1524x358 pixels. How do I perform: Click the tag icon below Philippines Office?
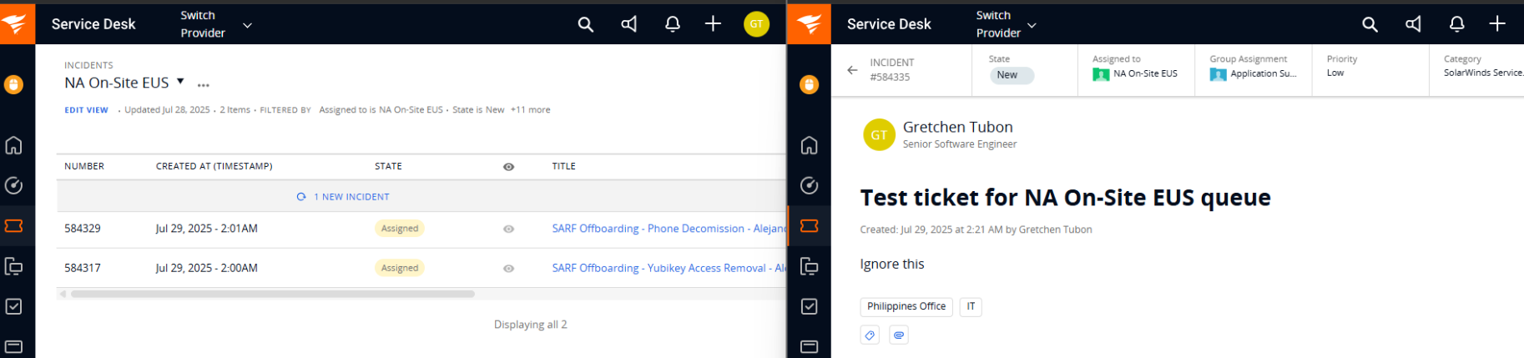click(x=870, y=335)
